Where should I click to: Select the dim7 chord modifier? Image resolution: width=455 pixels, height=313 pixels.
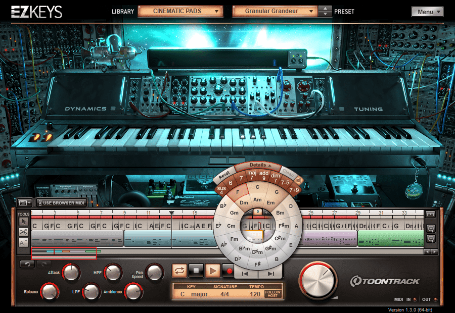[x=276, y=177]
